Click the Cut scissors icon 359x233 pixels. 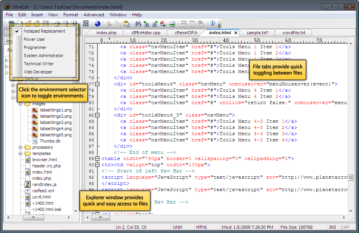coord(109,23)
